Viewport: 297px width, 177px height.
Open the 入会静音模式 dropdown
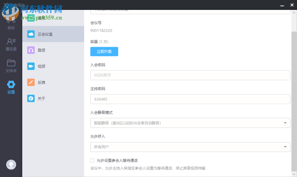[x=190, y=123]
